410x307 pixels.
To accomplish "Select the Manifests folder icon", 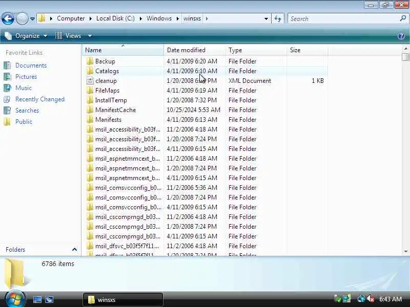I will coord(90,120).
